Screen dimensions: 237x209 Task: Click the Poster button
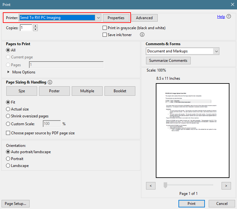(x=54, y=91)
